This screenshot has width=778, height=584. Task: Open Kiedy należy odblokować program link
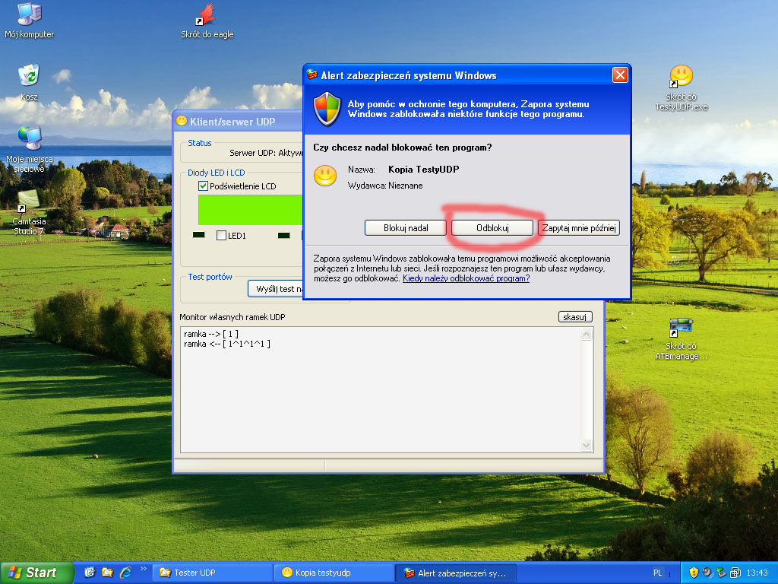pos(466,278)
